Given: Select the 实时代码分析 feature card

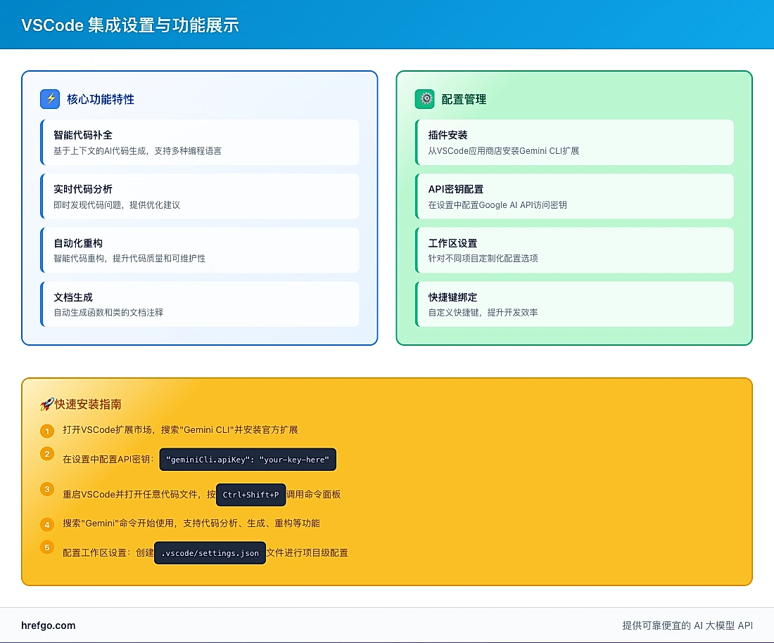Looking at the screenshot, I should [x=199, y=196].
